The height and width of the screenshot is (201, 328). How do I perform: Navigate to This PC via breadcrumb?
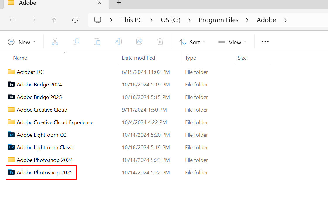(132, 20)
